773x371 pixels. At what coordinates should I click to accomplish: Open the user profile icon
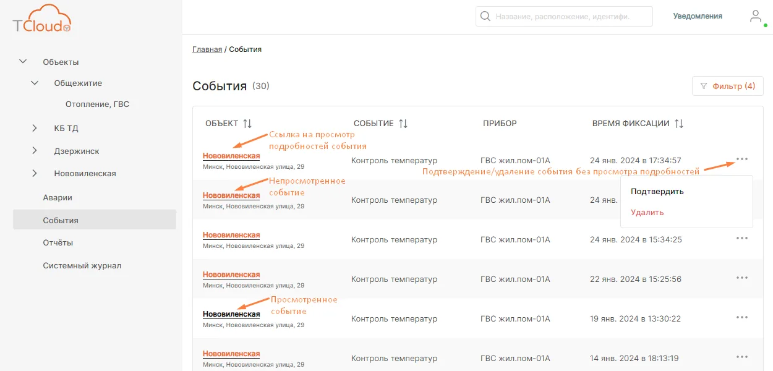pyautogui.click(x=756, y=17)
